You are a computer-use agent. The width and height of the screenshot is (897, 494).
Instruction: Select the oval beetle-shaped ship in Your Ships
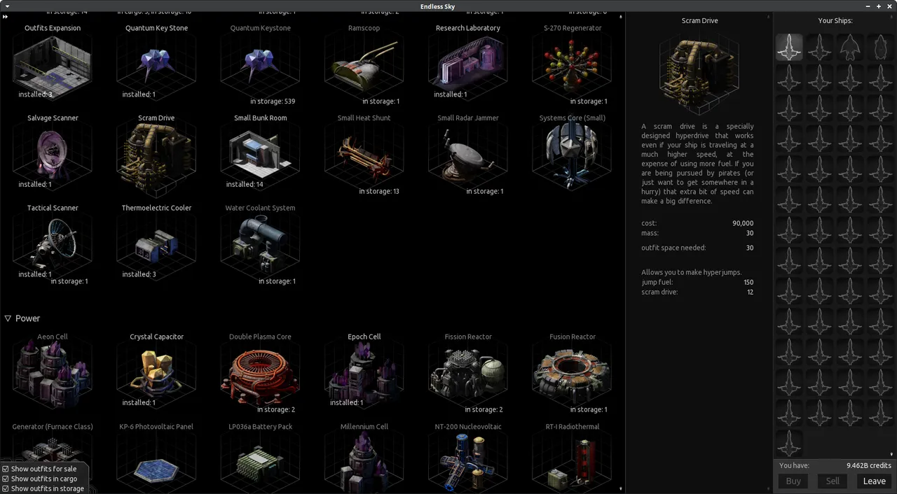880,47
